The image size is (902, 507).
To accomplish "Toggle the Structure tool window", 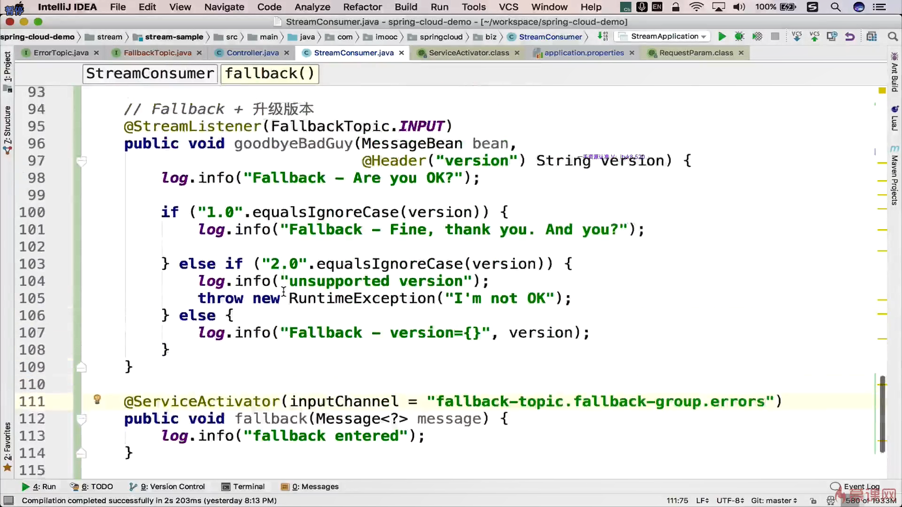I will 8,124.
